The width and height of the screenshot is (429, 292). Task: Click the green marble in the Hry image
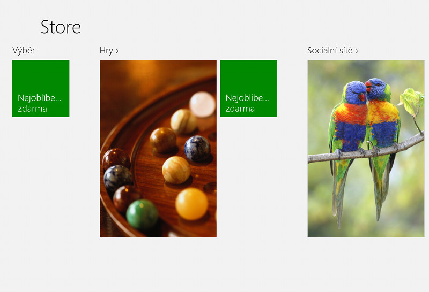click(142, 214)
